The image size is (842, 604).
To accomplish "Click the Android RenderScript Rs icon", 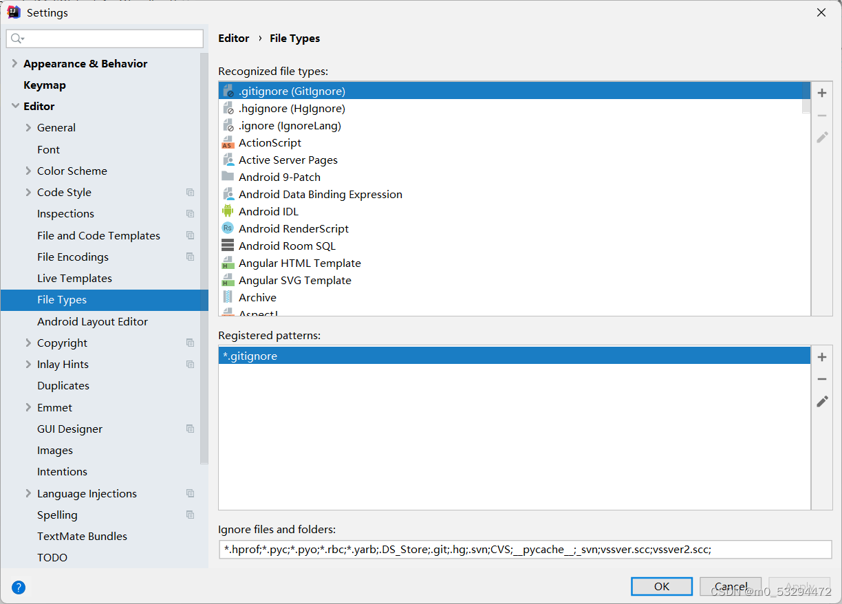I will 228,228.
